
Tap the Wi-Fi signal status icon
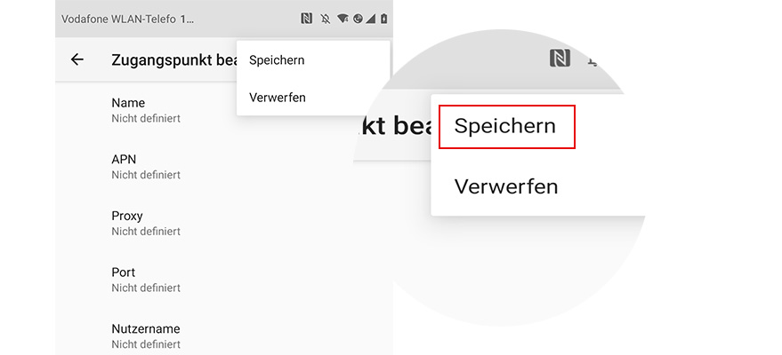pos(343,18)
